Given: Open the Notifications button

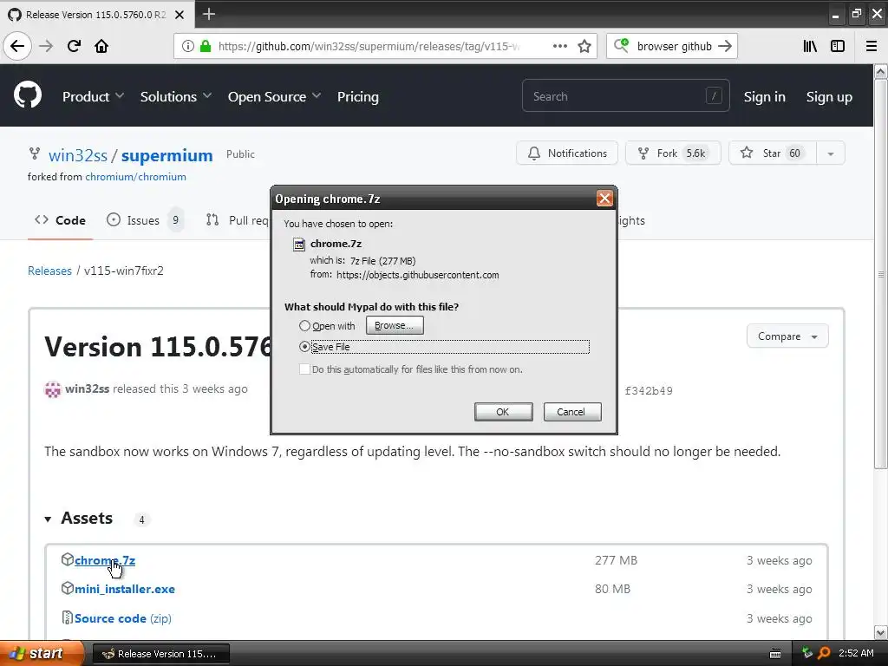Looking at the screenshot, I should tap(566, 153).
